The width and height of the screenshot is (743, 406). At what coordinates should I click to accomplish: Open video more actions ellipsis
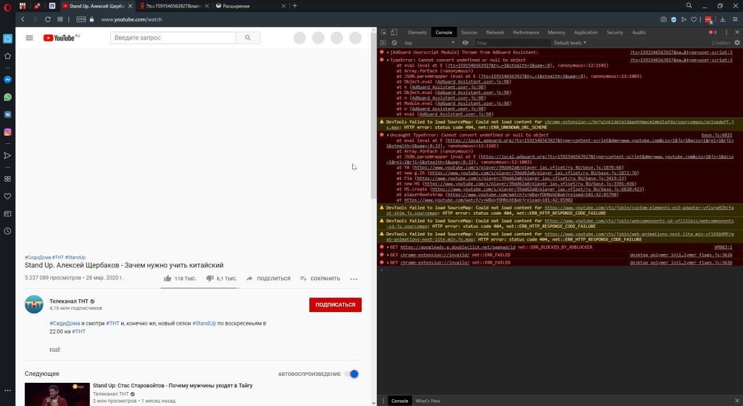coord(354,279)
